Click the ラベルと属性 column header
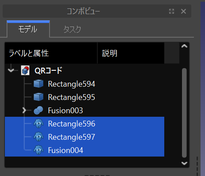Screen dimensions: 205x176 [51, 53]
